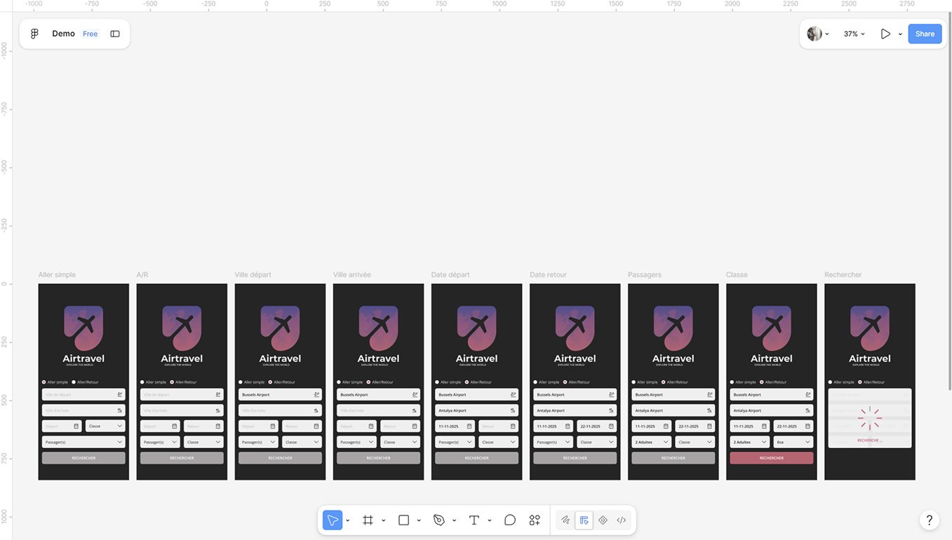The width and height of the screenshot is (952, 540).
Task: Select Aller/Retour radio in Ville départ frame
Action: pos(270,382)
